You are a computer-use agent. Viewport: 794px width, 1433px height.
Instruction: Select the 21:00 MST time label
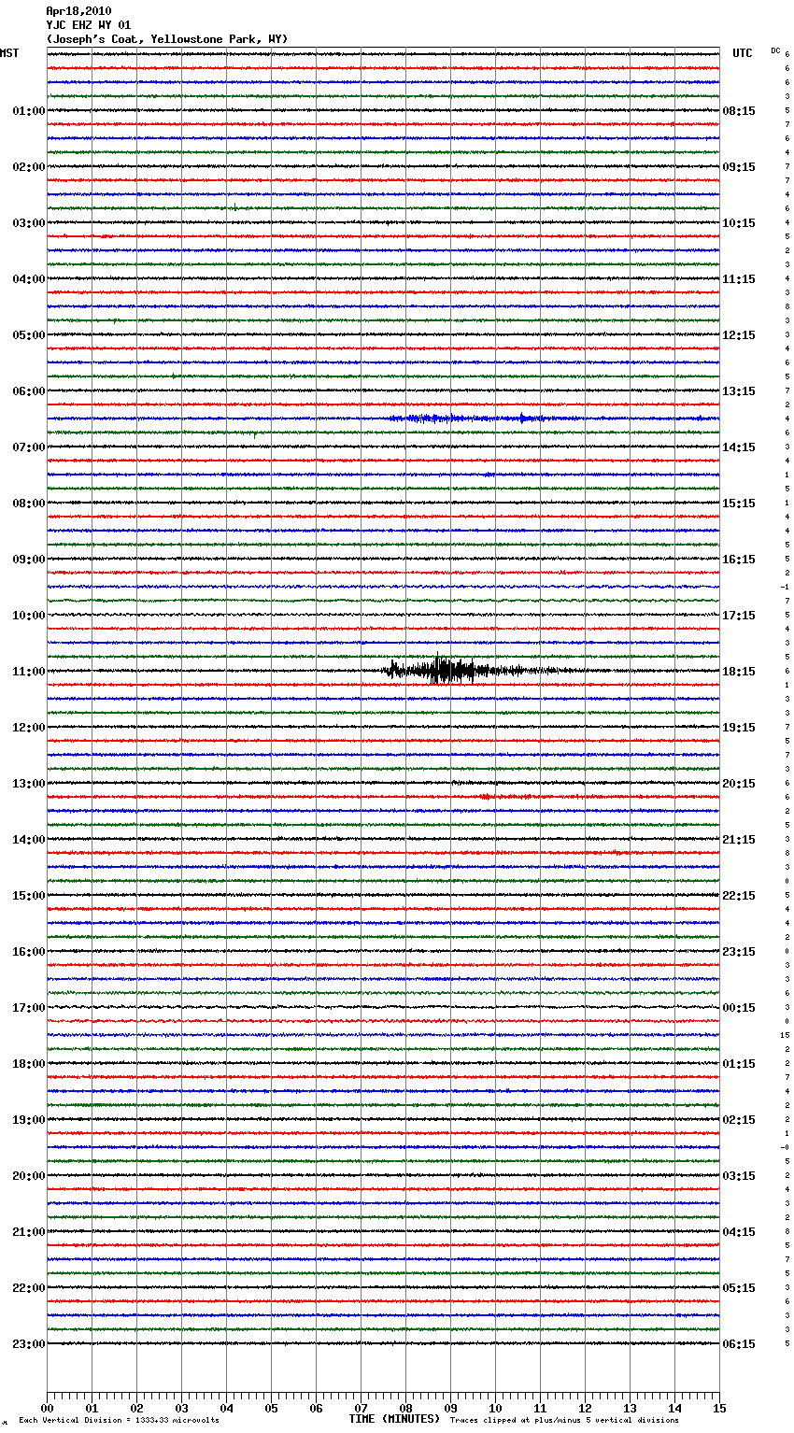pyautogui.click(x=28, y=1232)
